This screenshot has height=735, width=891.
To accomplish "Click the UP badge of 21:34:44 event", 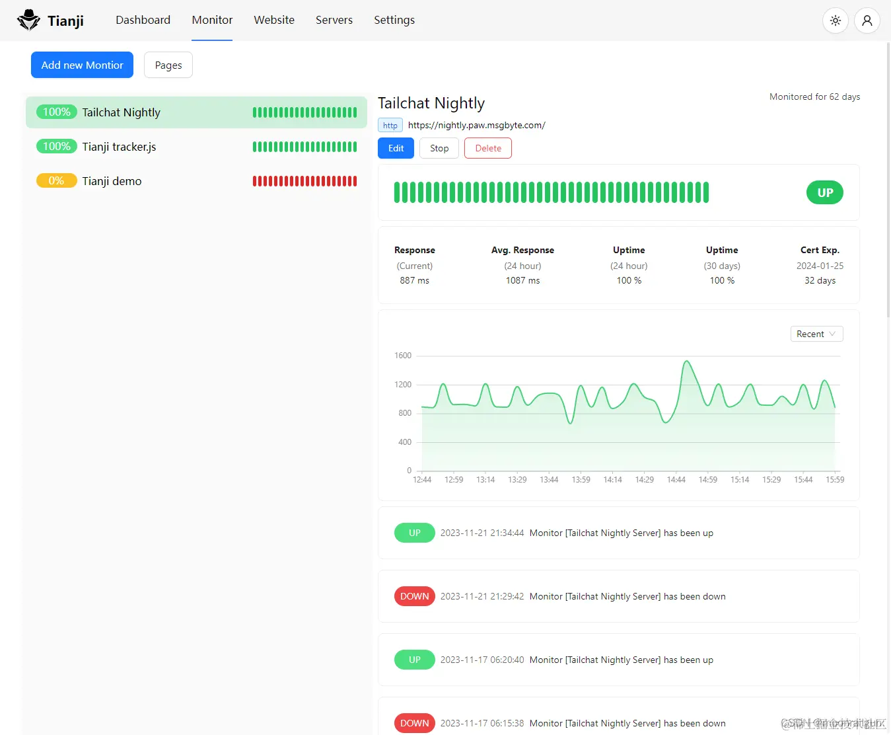I will (415, 533).
